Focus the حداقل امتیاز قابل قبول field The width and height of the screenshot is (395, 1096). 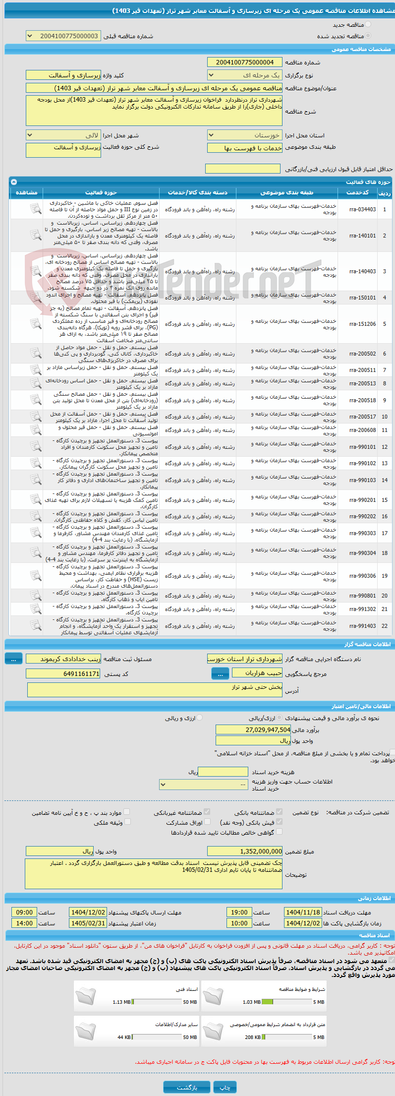pyautogui.click(x=243, y=169)
